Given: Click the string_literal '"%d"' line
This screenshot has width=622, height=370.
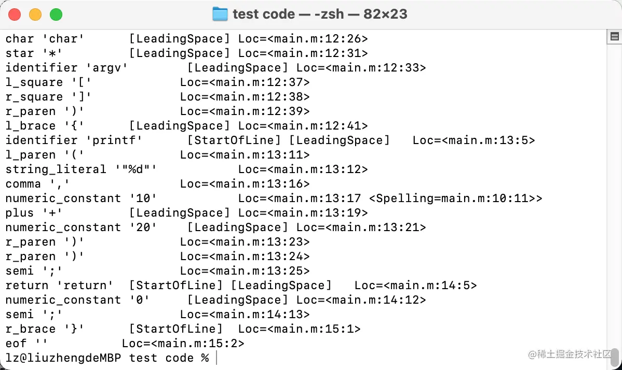Looking at the screenshot, I should coord(186,169).
